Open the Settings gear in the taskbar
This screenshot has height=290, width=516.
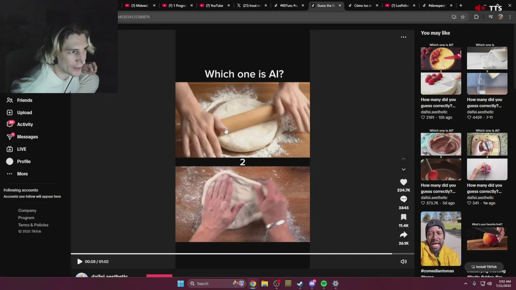coord(335,284)
